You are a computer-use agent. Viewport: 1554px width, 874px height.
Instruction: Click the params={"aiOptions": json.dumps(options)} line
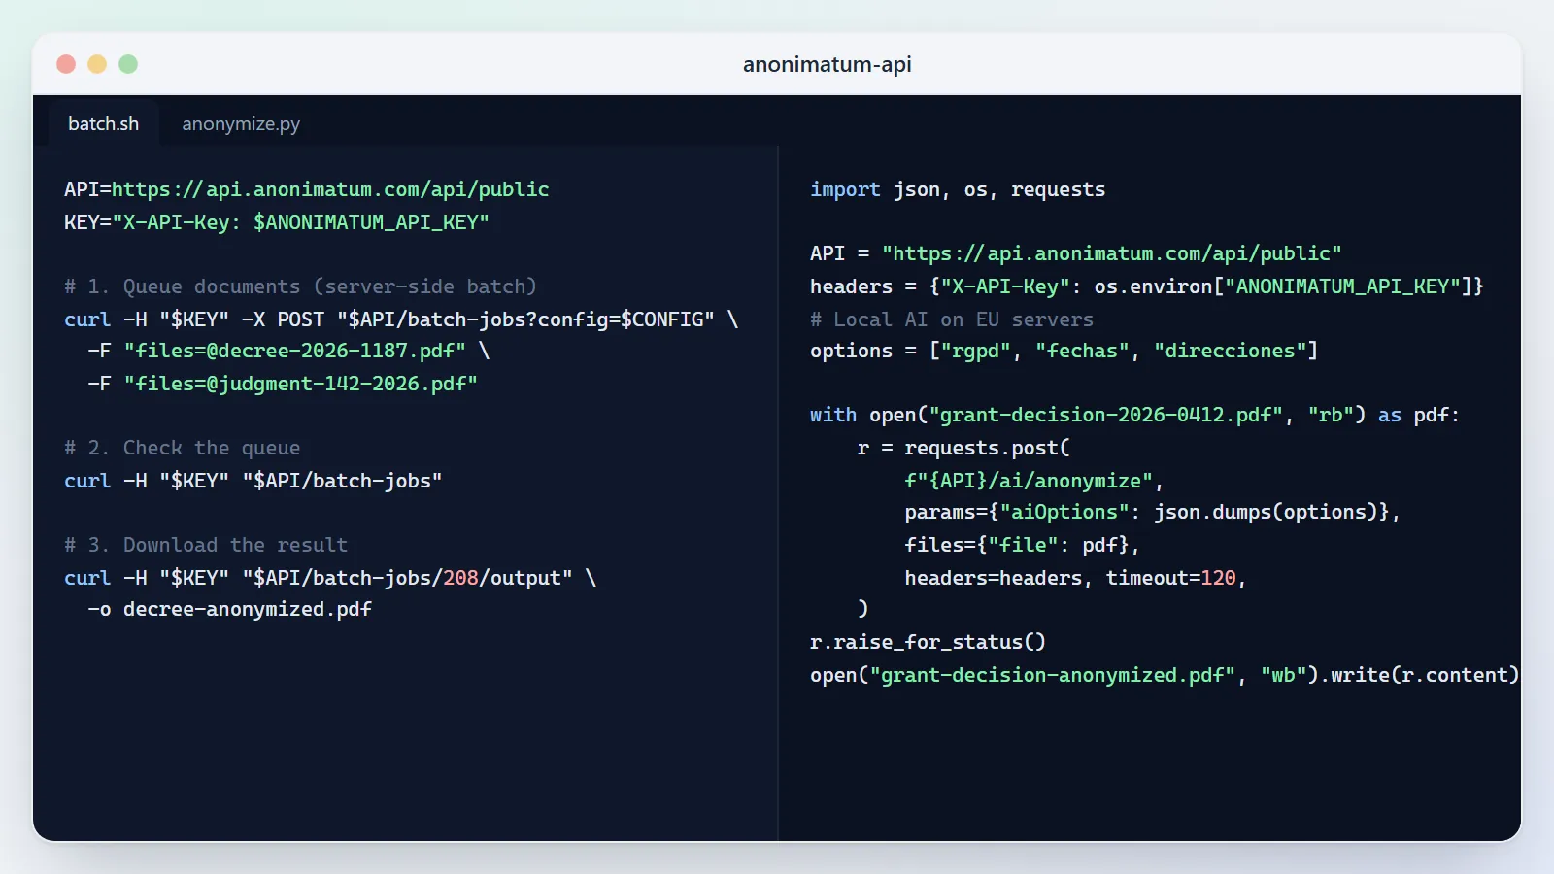coord(1153,512)
